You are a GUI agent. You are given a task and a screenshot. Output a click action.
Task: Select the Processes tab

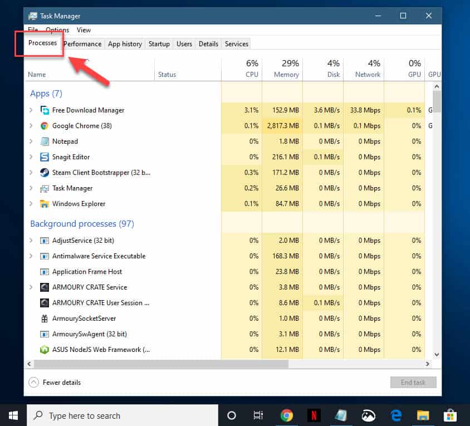click(42, 43)
